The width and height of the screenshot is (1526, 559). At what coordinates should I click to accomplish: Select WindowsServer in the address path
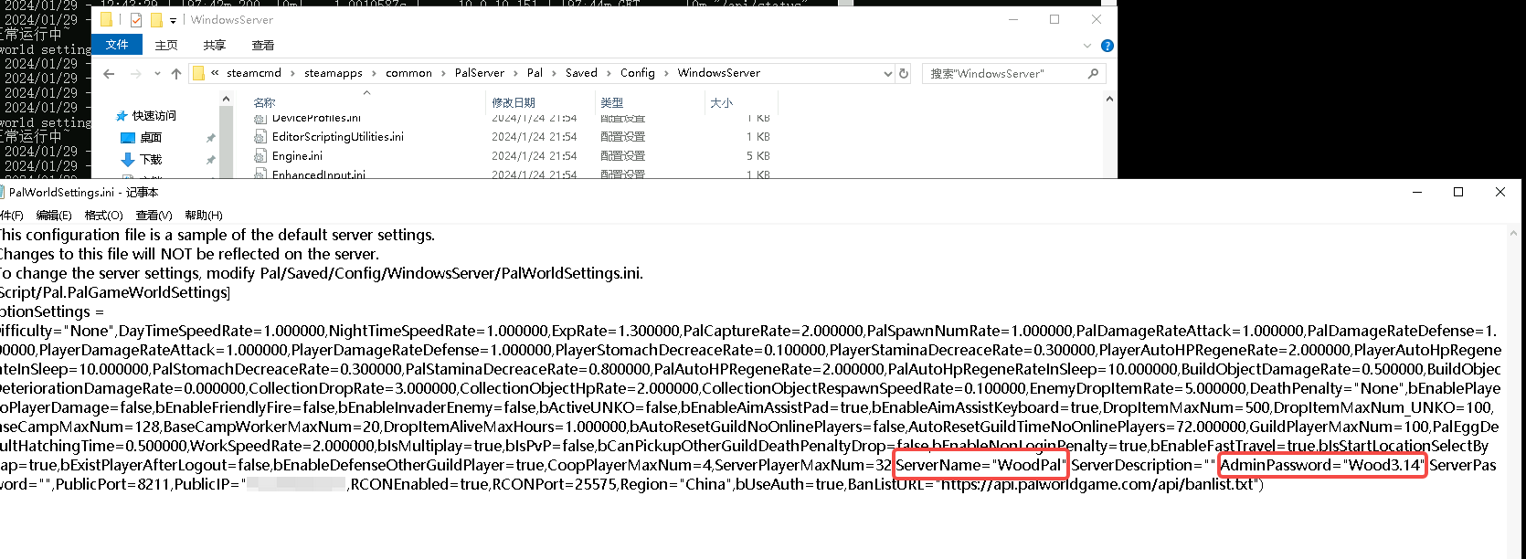pos(719,73)
